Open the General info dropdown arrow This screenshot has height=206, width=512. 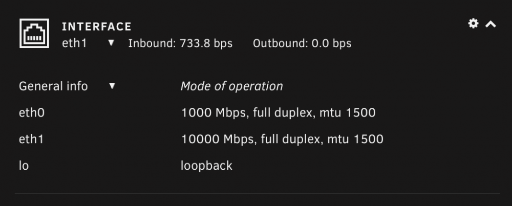coord(112,86)
